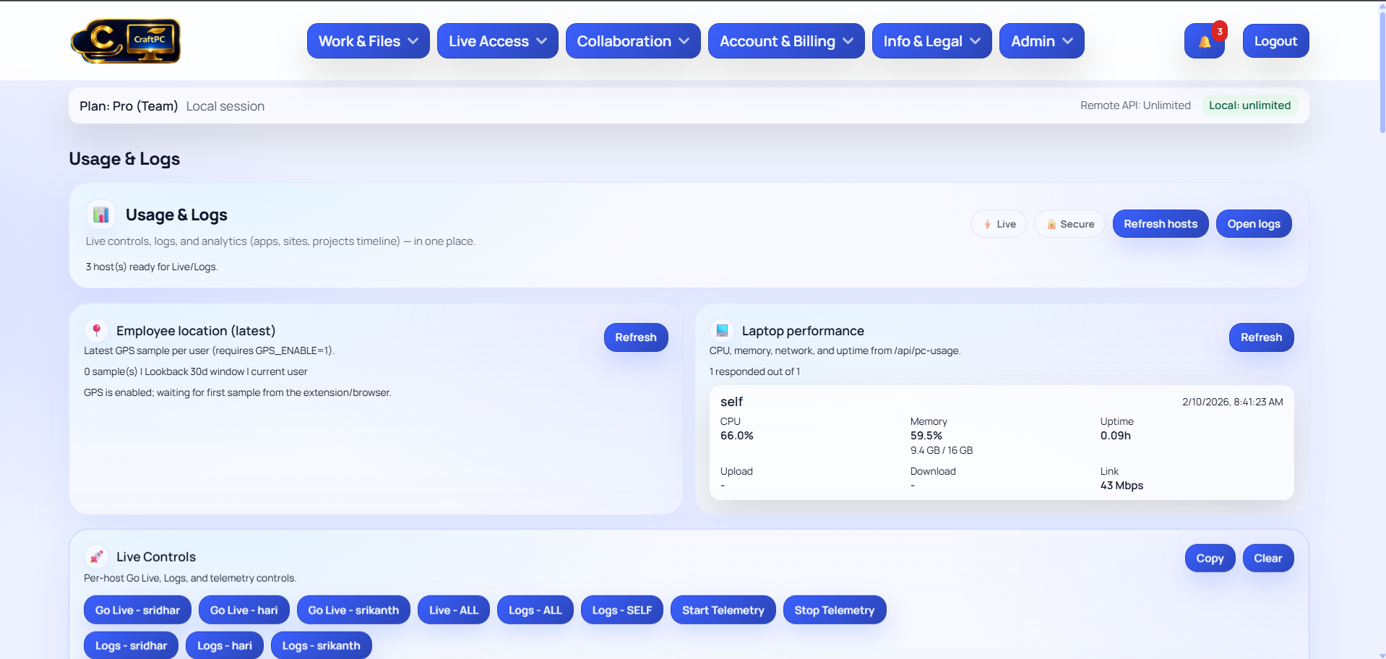This screenshot has height=659, width=1386.
Task: Clear the Live Controls output
Action: pyautogui.click(x=1268, y=558)
